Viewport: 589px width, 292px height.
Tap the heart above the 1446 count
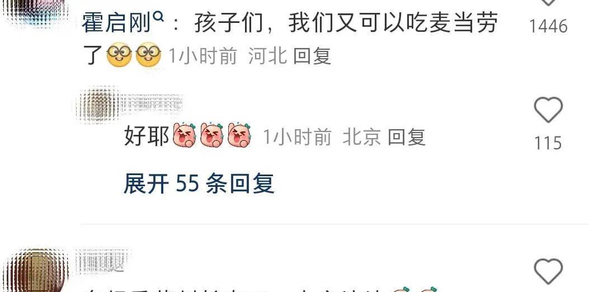[x=548, y=2]
